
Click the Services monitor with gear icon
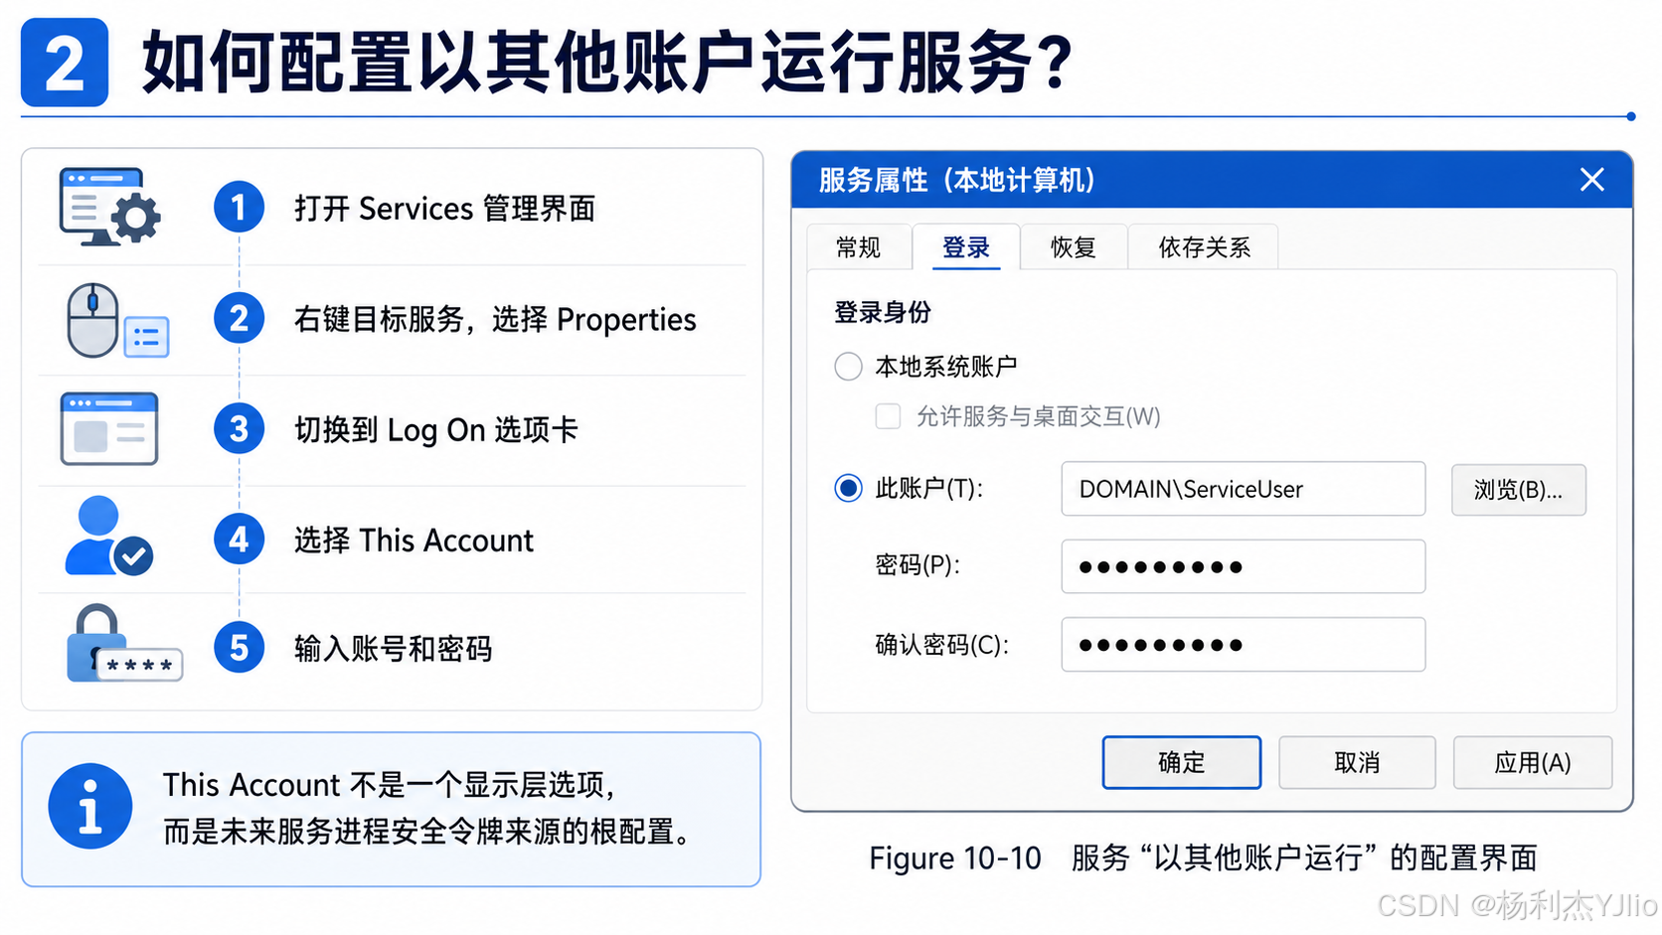pyautogui.click(x=109, y=207)
